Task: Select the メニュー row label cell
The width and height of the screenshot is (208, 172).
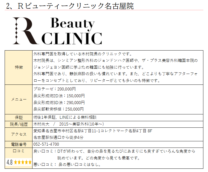Action: [19, 99]
